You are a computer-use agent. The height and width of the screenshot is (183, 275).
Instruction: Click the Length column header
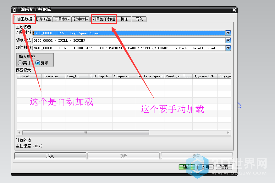coord(77,76)
